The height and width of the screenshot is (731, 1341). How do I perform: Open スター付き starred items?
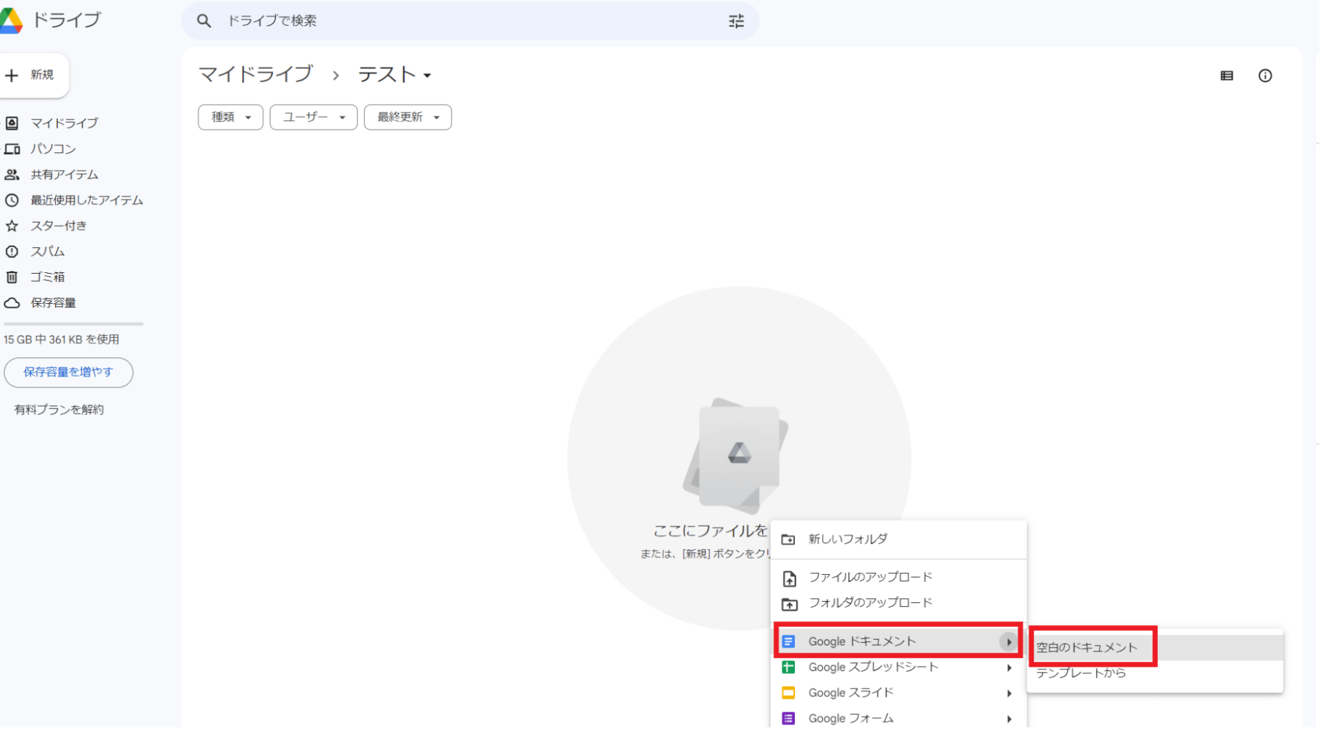point(58,226)
